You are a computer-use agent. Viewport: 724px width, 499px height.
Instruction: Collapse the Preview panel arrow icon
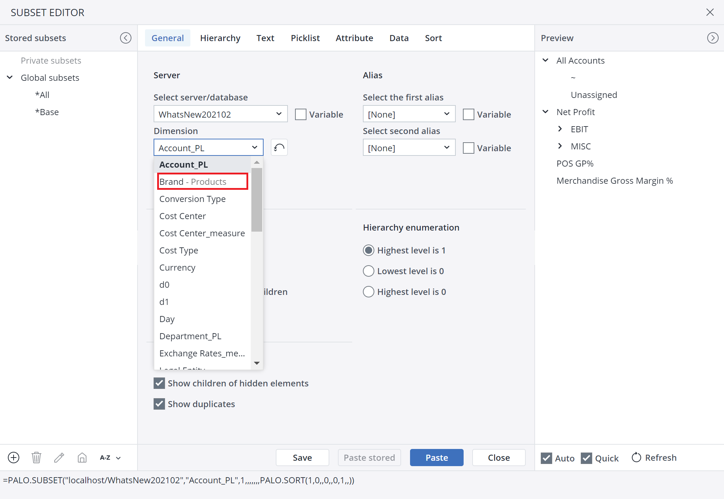(713, 38)
